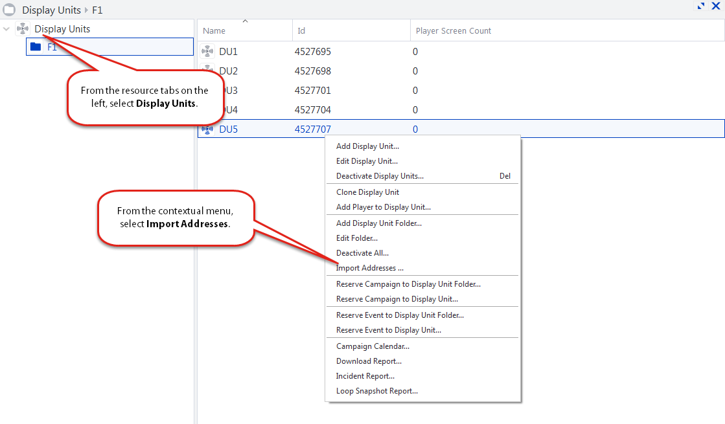Select the F1 folder in tree
The image size is (725, 424).
tap(52, 47)
